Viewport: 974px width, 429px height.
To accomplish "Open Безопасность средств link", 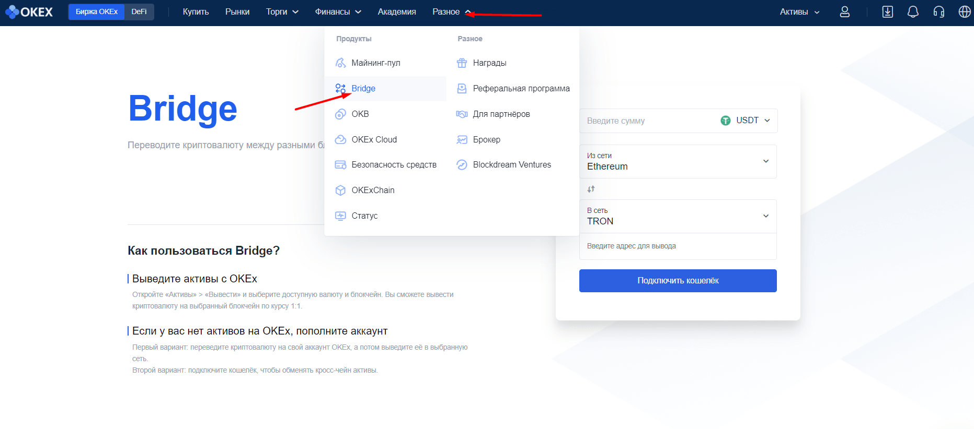I will click(x=394, y=165).
